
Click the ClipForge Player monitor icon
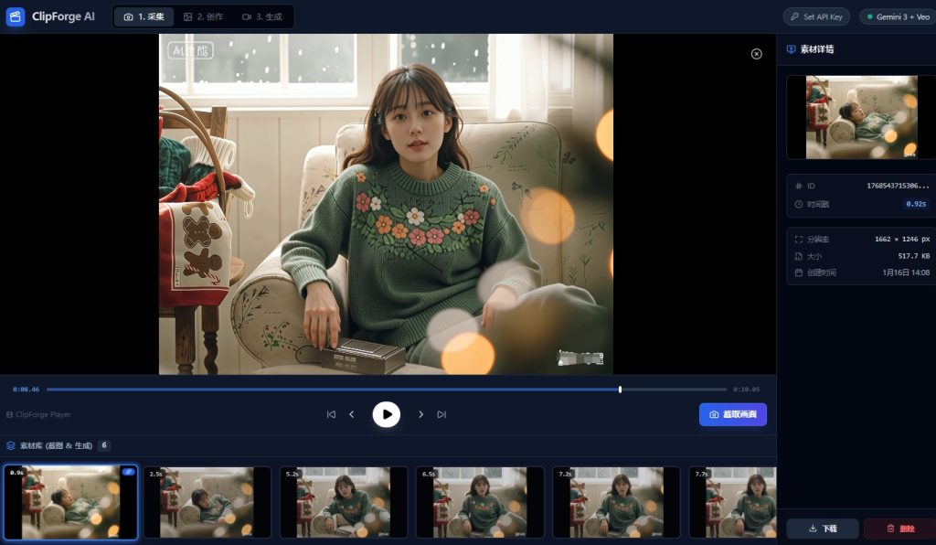[x=10, y=414]
